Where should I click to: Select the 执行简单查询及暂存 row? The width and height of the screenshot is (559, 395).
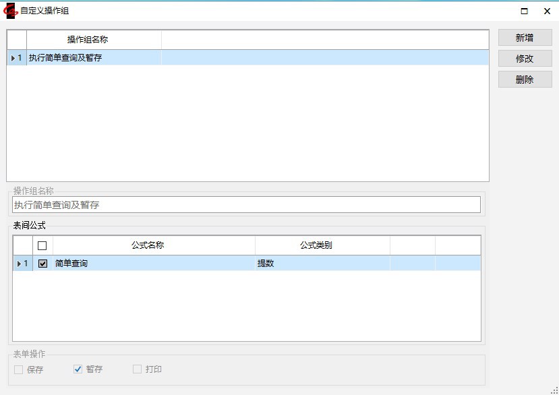94,58
